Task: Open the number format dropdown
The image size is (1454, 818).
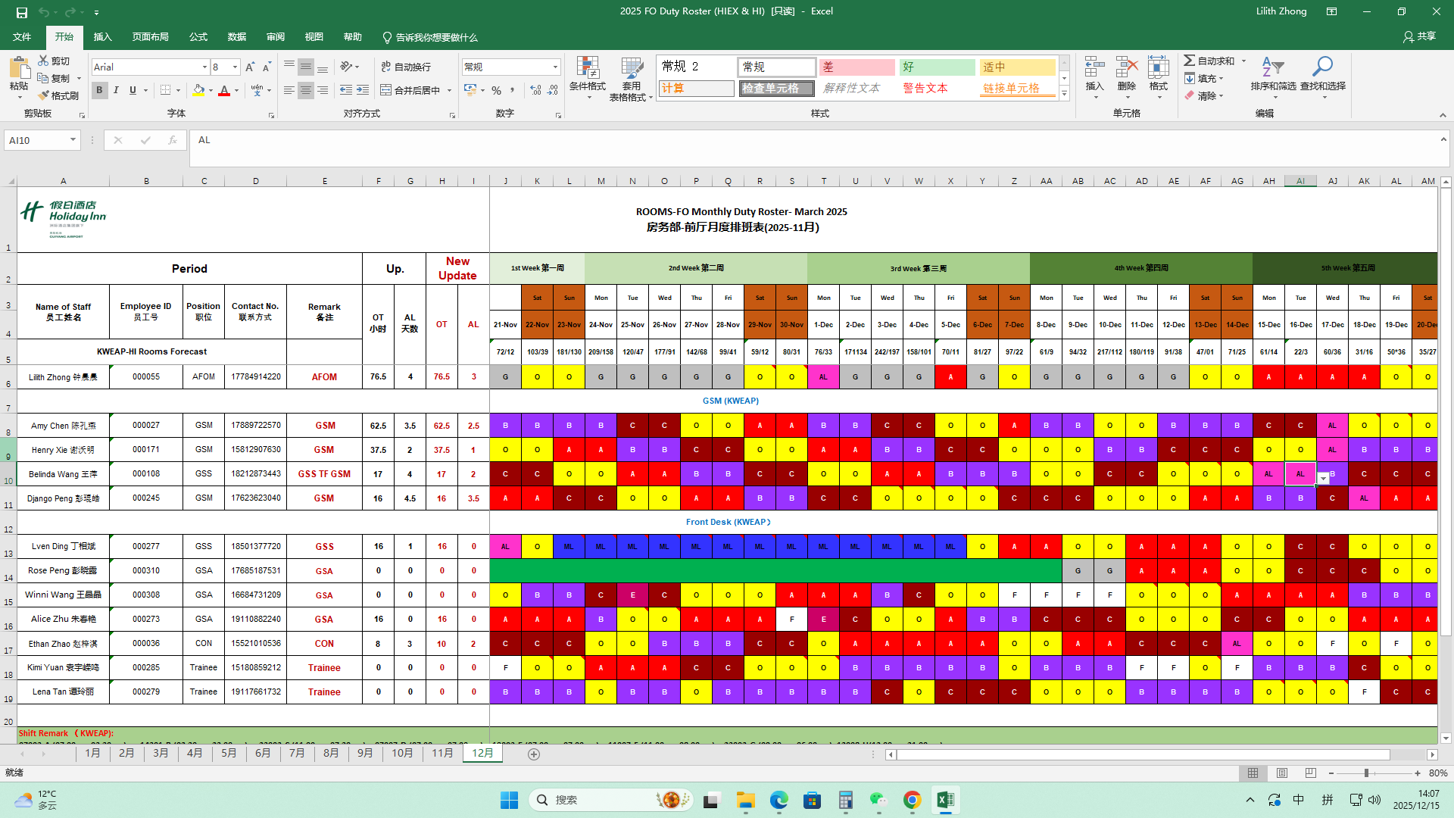Action: pos(555,67)
